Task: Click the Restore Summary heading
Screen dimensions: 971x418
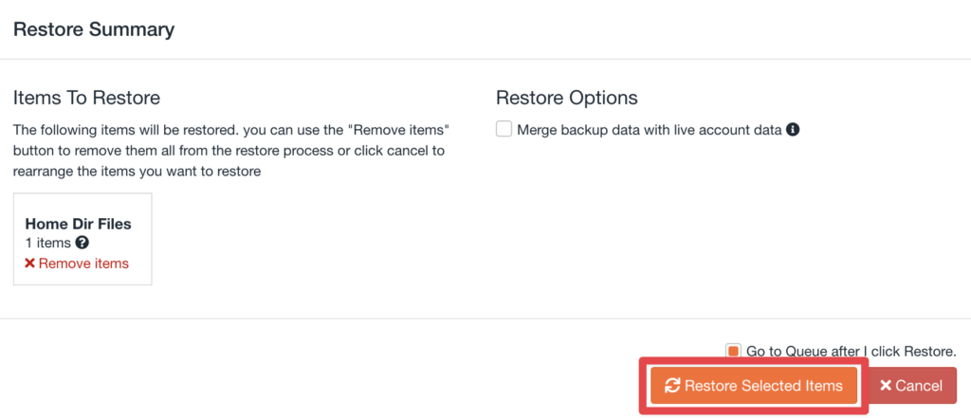Action: click(93, 29)
